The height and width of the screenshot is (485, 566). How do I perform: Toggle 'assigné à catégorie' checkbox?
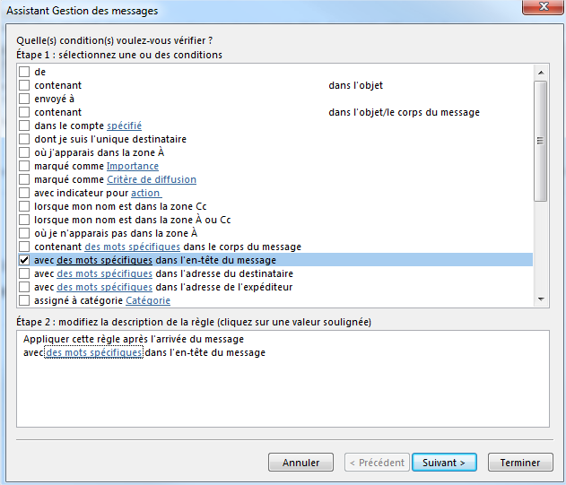pos(24,300)
